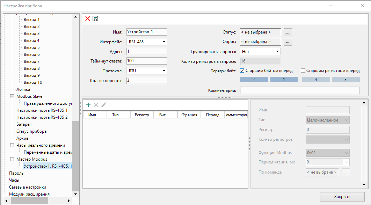Image resolution: width=371 pixels, height=205 pixels.
Task: Select Сетевые настройки in the tree
Action: (28, 187)
